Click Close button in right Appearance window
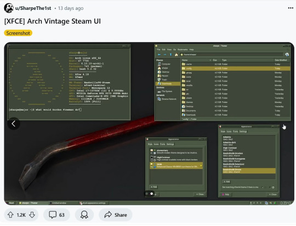The image size is (296, 226). tap(272, 194)
